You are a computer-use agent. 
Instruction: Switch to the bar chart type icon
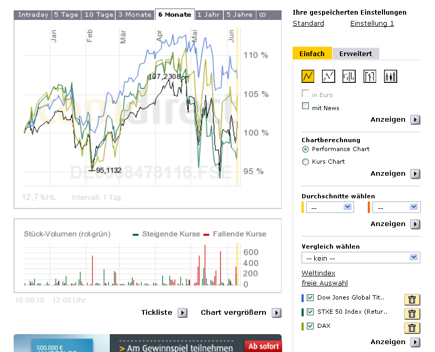[x=349, y=77]
